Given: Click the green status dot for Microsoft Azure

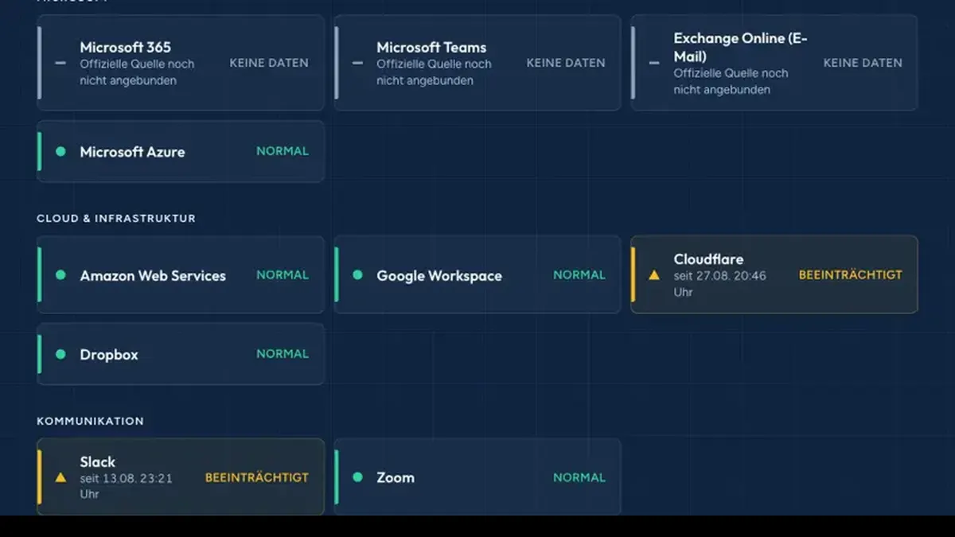Looking at the screenshot, I should click(60, 151).
